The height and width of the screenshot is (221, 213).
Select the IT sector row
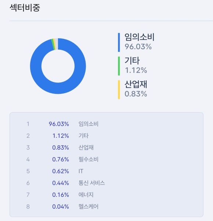tap(106, 171)
